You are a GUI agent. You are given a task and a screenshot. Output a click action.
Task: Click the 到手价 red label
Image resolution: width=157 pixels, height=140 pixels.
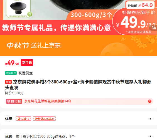pos(27,63)
